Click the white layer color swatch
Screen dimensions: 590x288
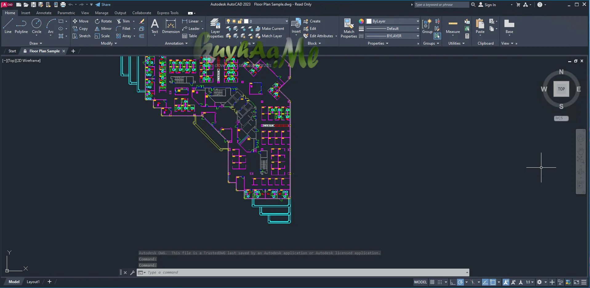tap(246, 21)
